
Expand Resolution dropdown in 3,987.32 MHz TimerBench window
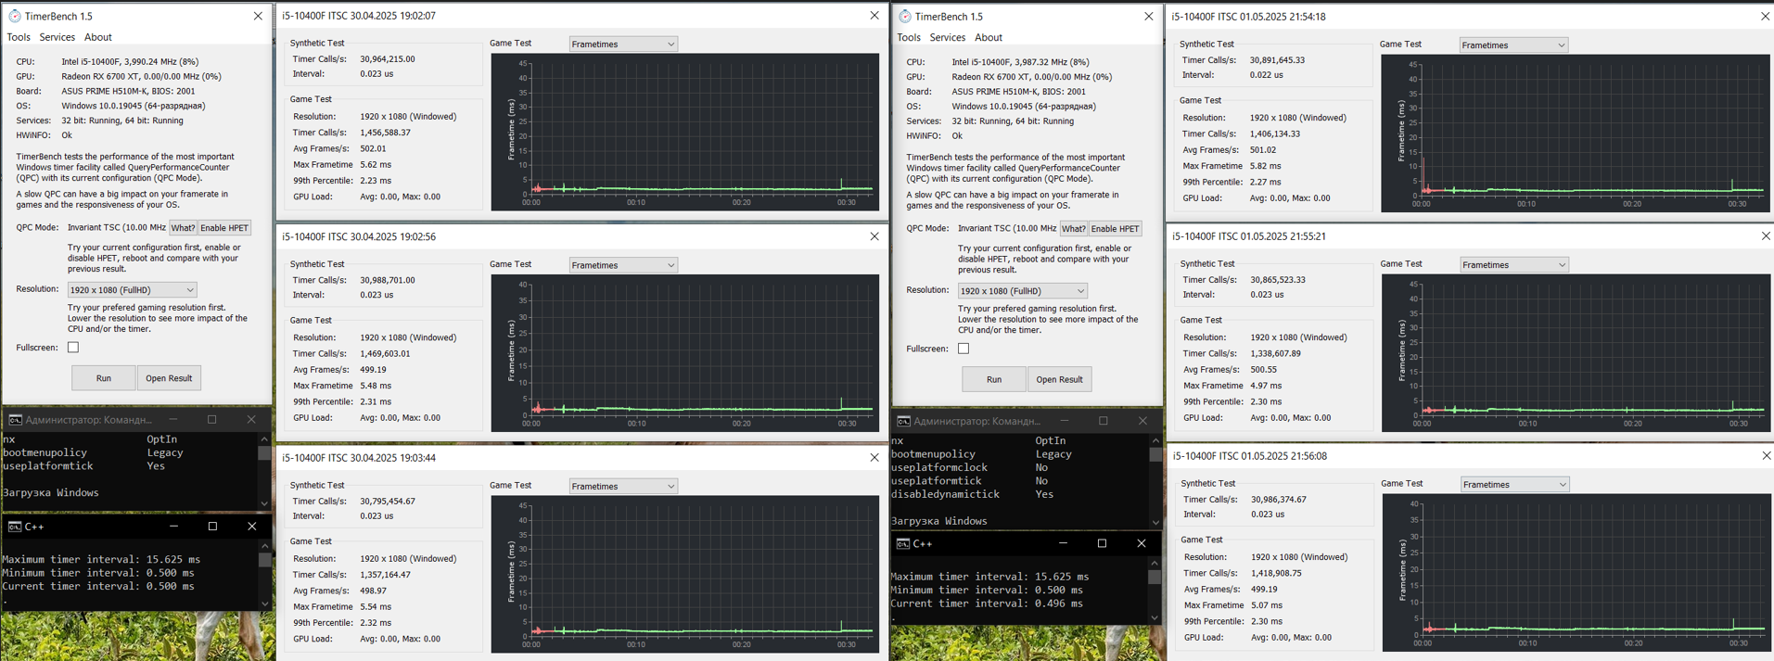pyautogui.click(x=1022, y=291)
